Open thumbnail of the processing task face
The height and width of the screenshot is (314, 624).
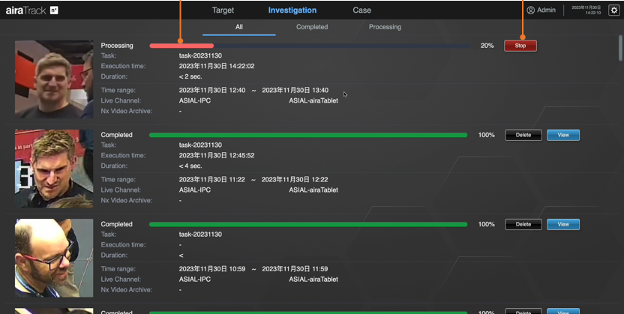tap(54, 79)
